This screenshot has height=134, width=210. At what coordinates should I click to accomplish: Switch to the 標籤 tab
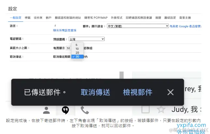[28, 18]
